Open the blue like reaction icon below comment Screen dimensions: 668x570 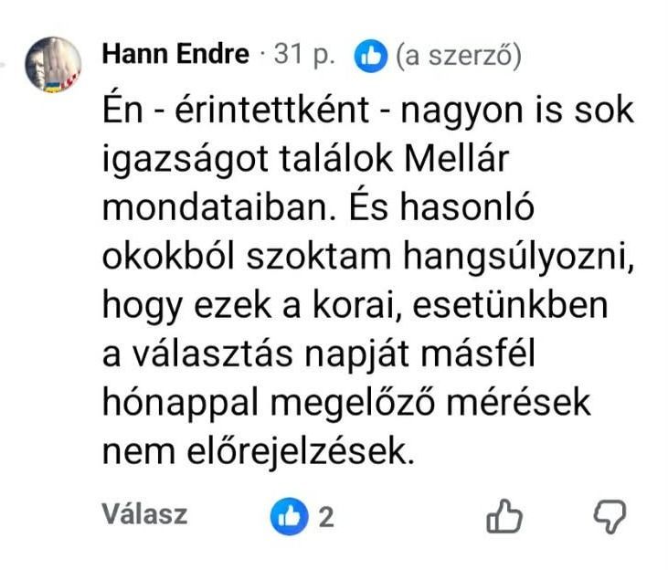[288, 517]
